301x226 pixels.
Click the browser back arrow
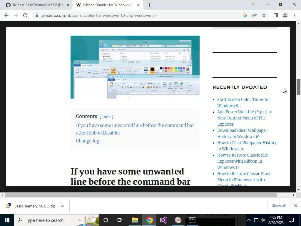[x=6, y=15]
